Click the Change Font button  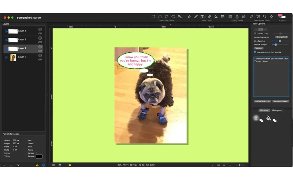(x=282, y=37)
